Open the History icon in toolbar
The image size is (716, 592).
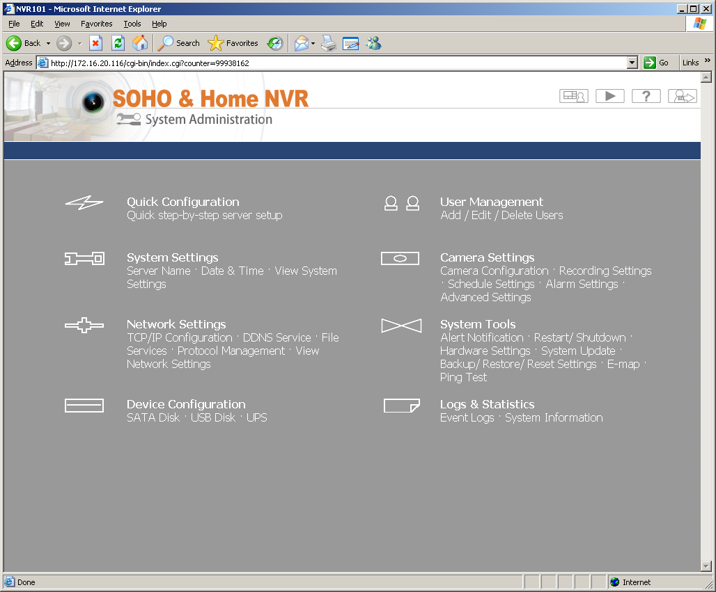coord(275,43)
